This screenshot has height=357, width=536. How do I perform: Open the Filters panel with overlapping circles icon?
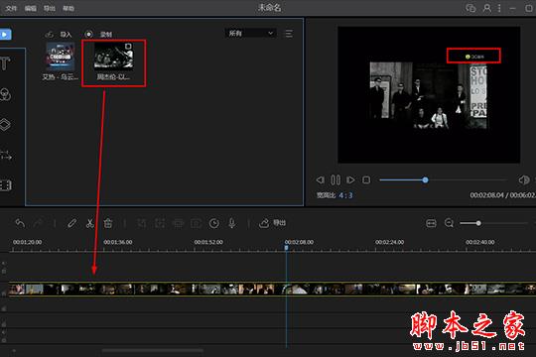click(x=5, y=94)
